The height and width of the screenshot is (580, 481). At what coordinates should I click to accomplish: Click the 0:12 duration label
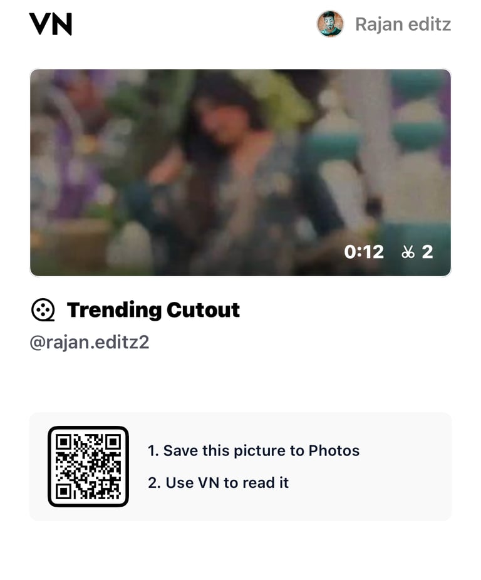coord(364,252)
